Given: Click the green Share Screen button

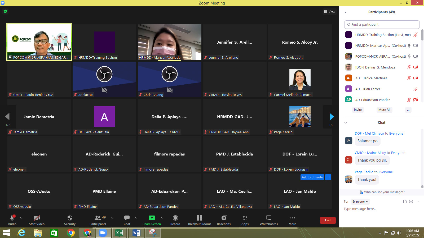Looking at the screenshot, I should click(x=152, y=220).
